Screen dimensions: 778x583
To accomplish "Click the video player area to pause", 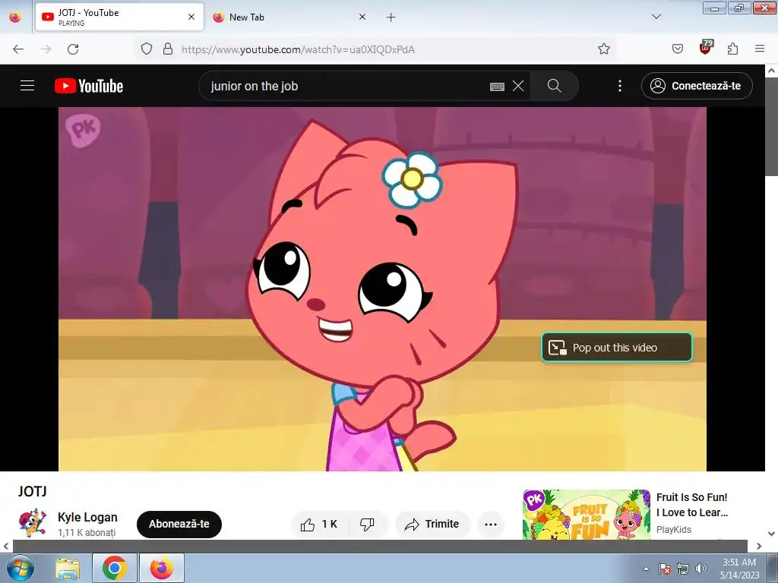I will (x=382, y=289).
